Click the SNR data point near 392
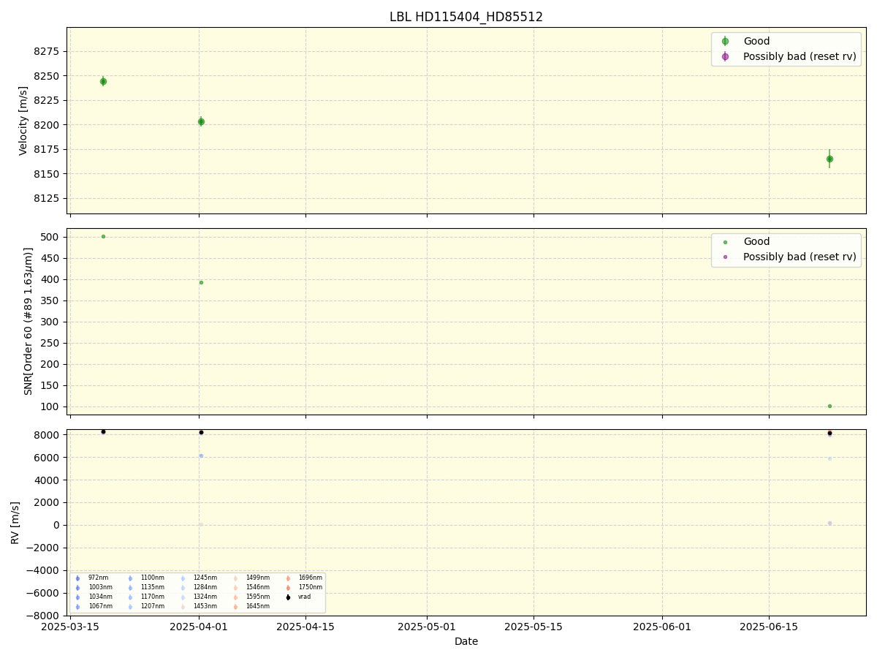Viewport: 877px width, 658px height. pos(201,282)
